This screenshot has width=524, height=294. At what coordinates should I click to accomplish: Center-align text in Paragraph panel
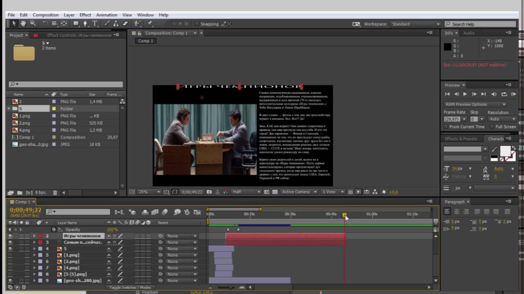(456, 212)
